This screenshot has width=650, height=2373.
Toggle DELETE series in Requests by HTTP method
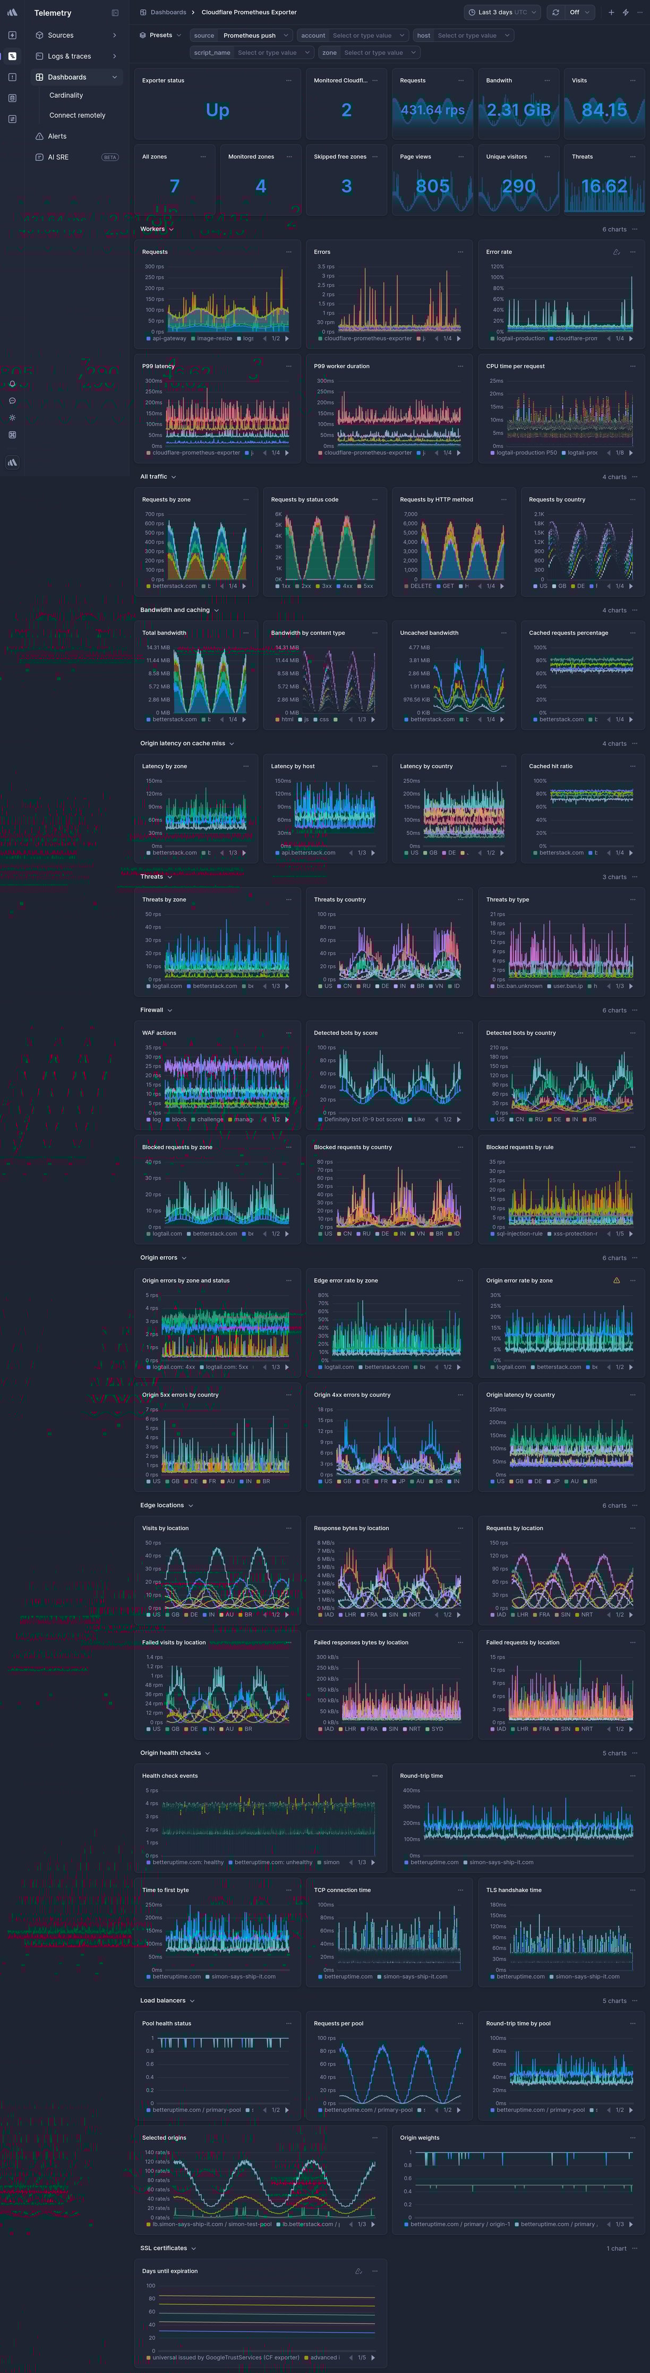(418, 586)
